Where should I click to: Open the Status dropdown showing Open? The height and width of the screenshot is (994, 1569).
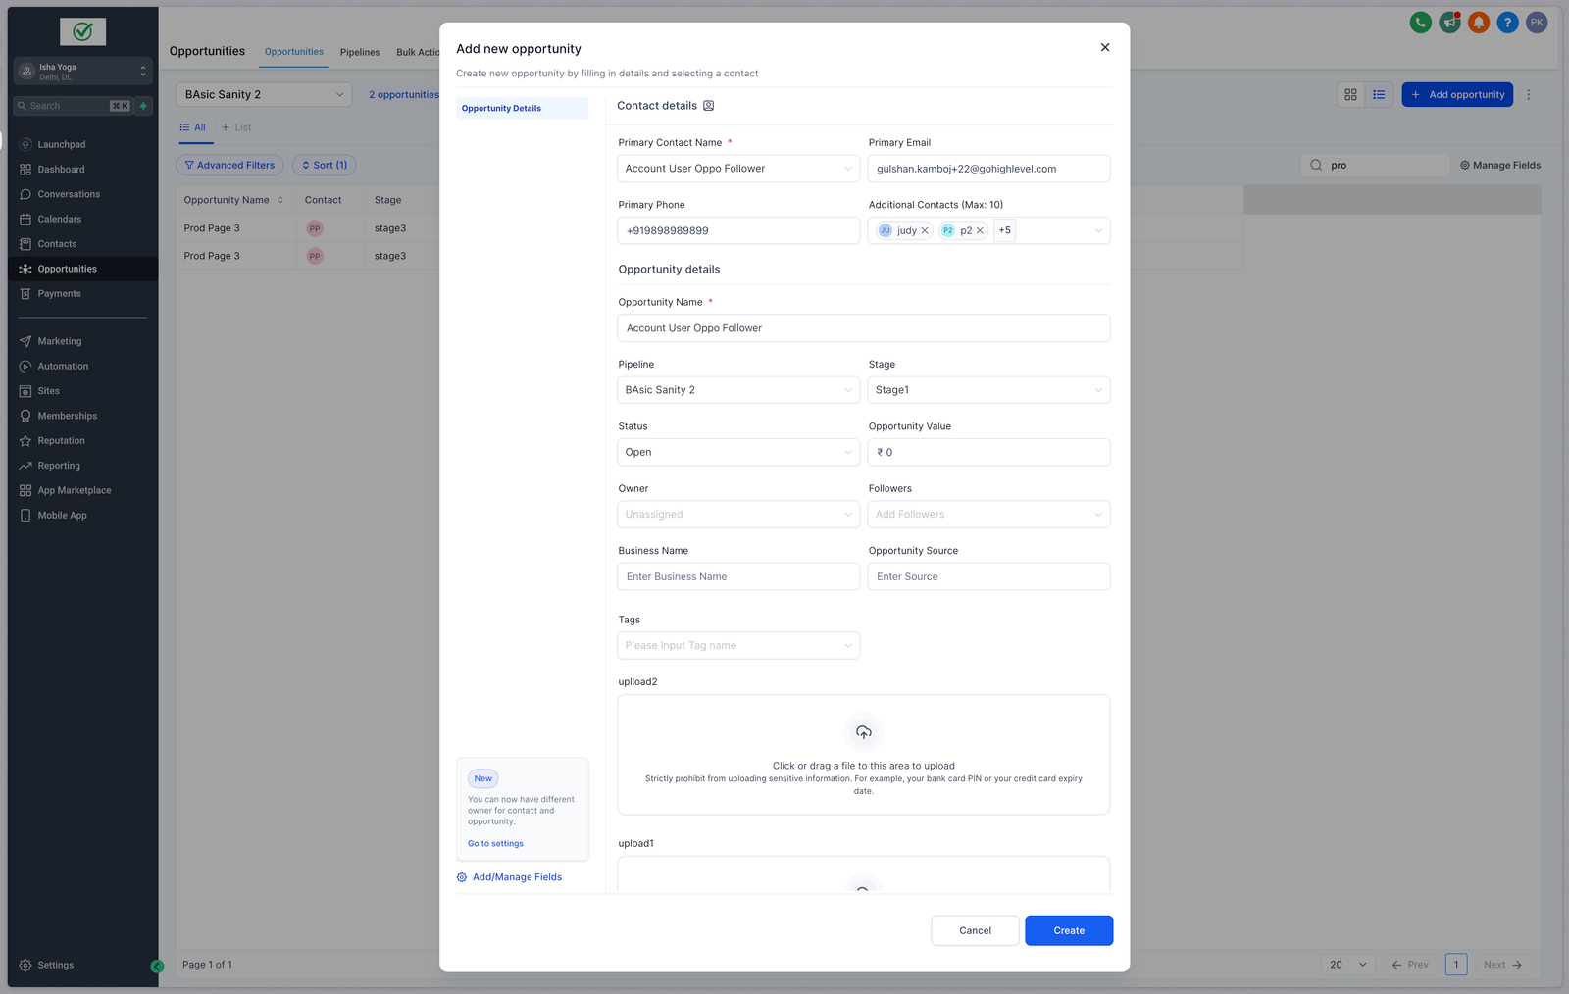(738, 452)
